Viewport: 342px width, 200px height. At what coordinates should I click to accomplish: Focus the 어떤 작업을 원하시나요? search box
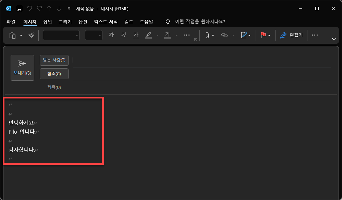[x=200, y=22]
